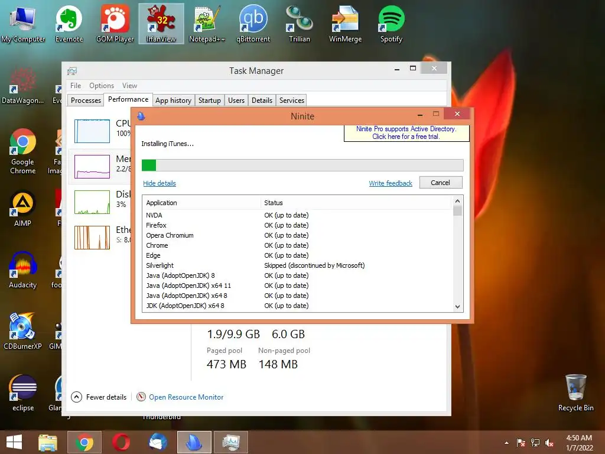Image resolution: width=605 pixels, height=454 pixels.
Task: Click the Ninite title bar icon
Action: coord(141,116)
